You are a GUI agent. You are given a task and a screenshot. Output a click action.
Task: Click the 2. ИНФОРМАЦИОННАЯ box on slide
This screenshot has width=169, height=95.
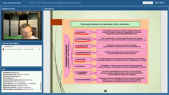tap(83, 39)
